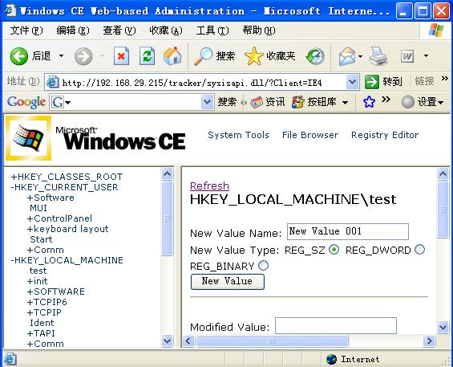Select the REG_BINARY radio button
This screenshot has height=367, width=453.
263,265
